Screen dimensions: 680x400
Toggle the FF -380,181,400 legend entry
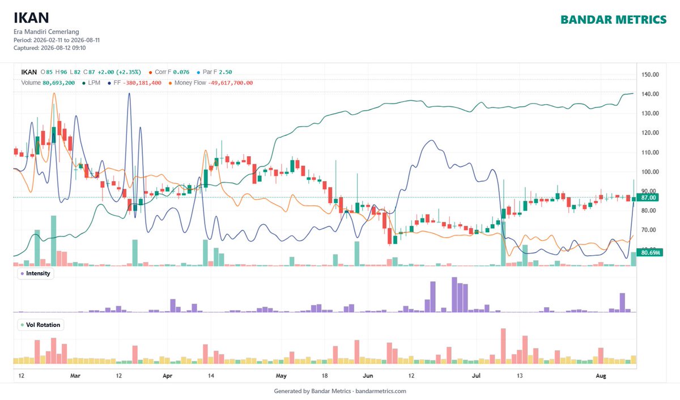click(134, 83)
